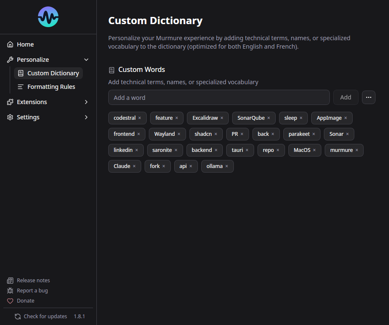The height and width of the screenshot is (325, 389).
Task: Open the Release notes
Action: (33, 280)
